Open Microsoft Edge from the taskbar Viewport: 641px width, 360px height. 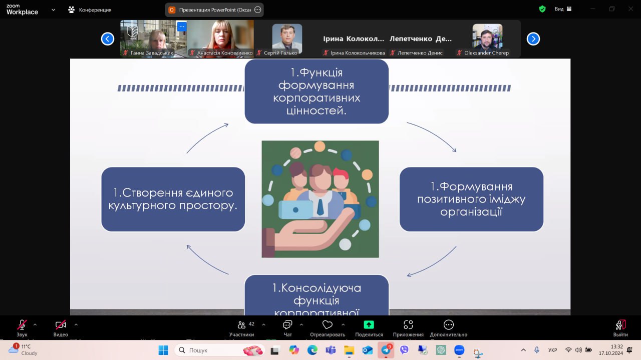312,350
